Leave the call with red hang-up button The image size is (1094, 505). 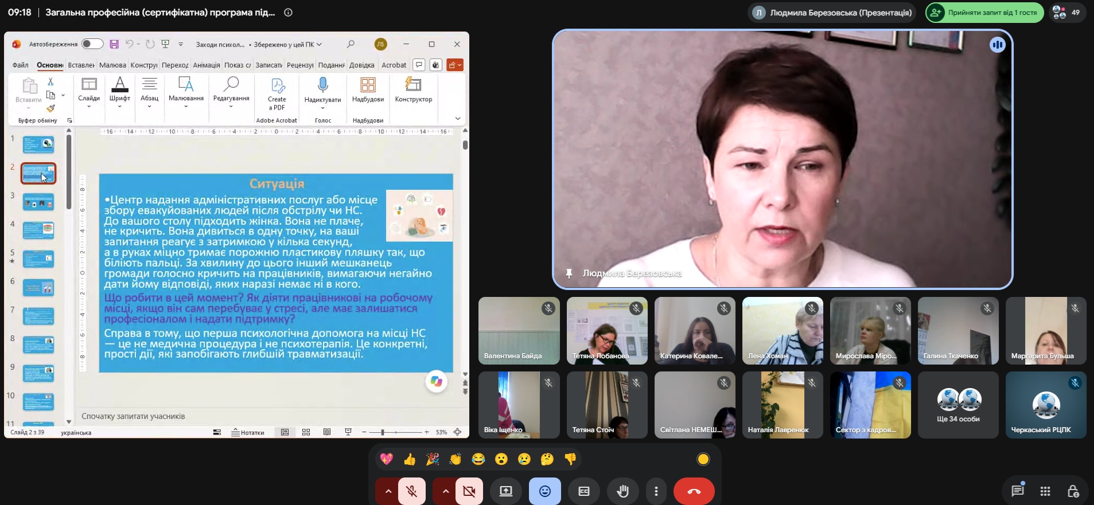tap(694, 491)
